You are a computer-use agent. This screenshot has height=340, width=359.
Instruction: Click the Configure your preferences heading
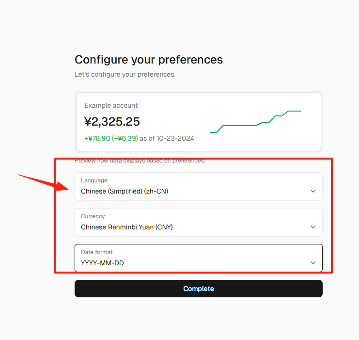point(149,60)
